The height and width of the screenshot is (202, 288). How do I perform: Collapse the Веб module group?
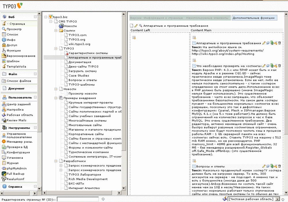click(35, 17)
